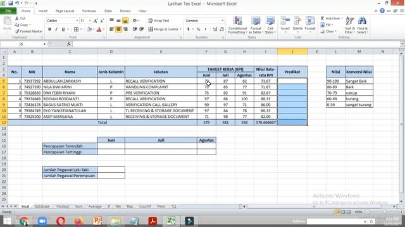405x227 pixels.
Task: Click the Paste clipboard icon
Action: click(7, 21)
